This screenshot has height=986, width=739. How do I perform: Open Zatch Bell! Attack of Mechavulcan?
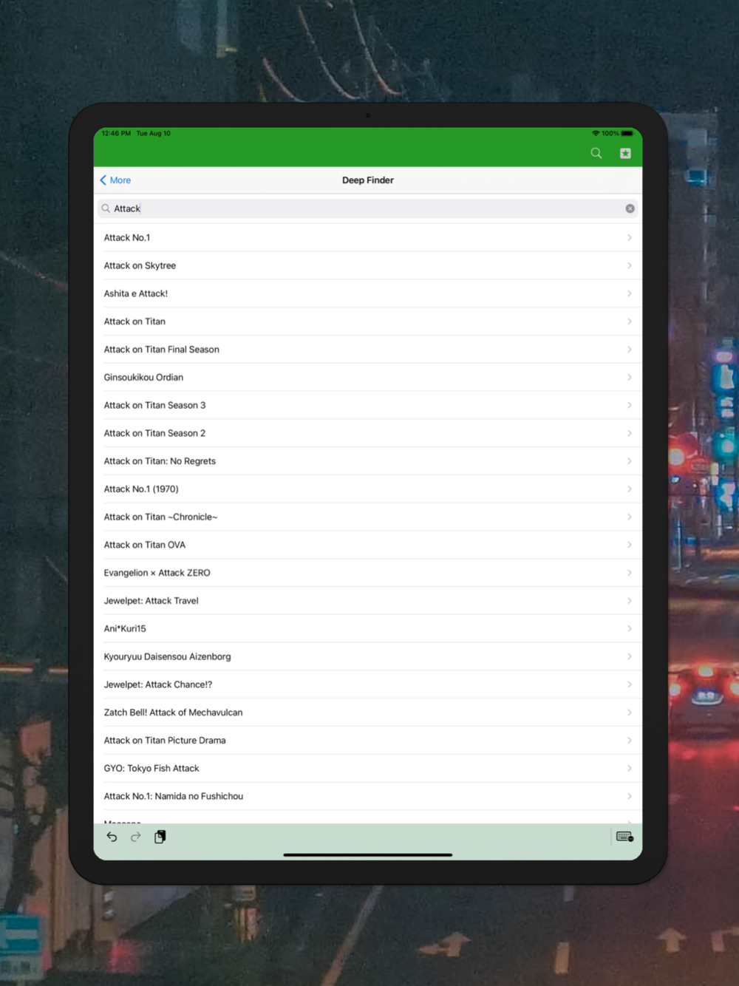tap(368, 713)
